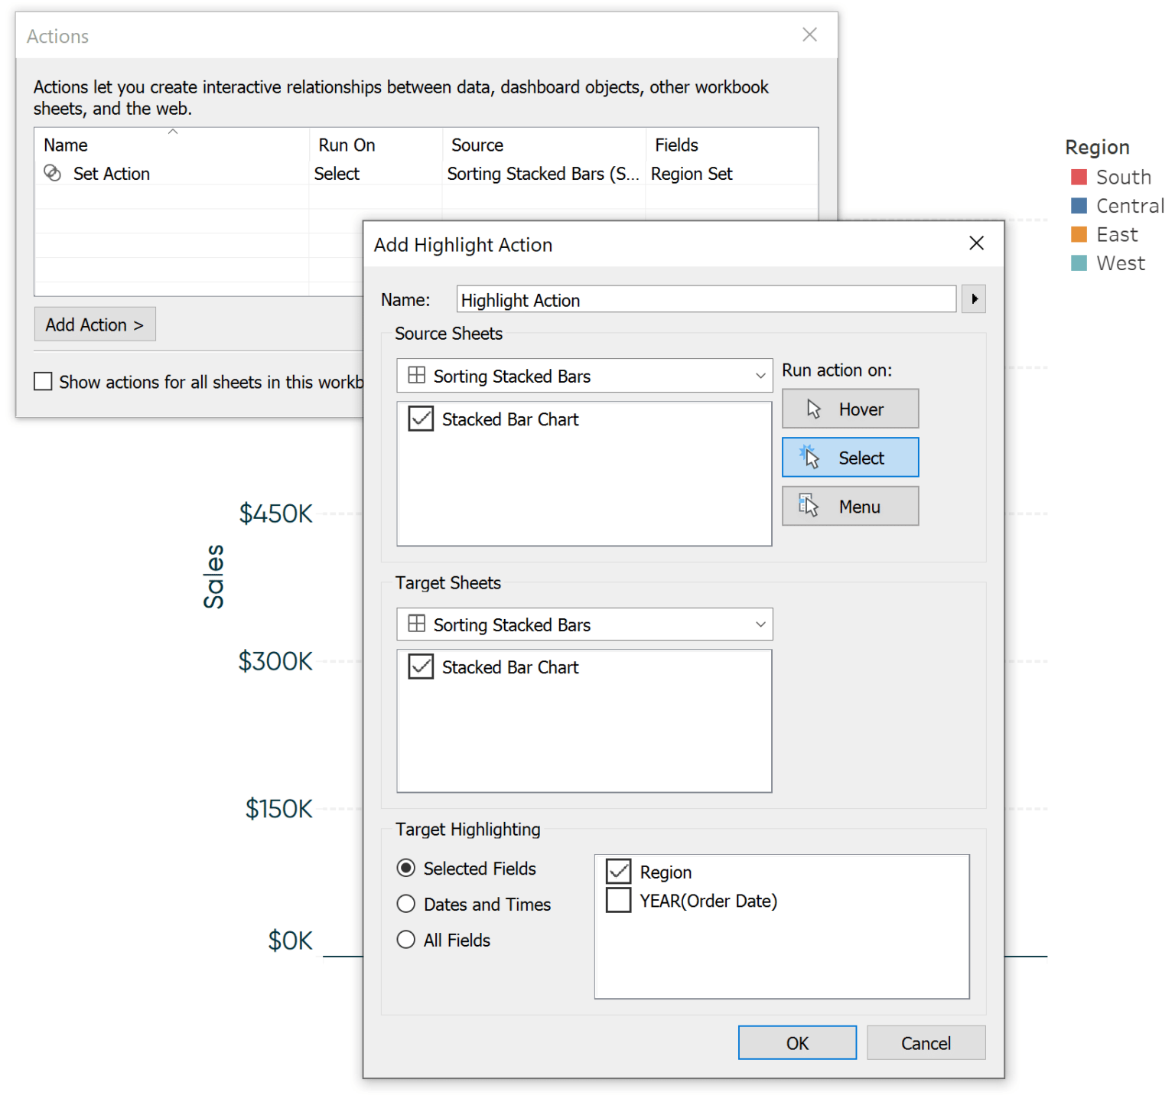Open the Source Sheets dropdown
The image size is (1175, 1102).
[759, 376]
